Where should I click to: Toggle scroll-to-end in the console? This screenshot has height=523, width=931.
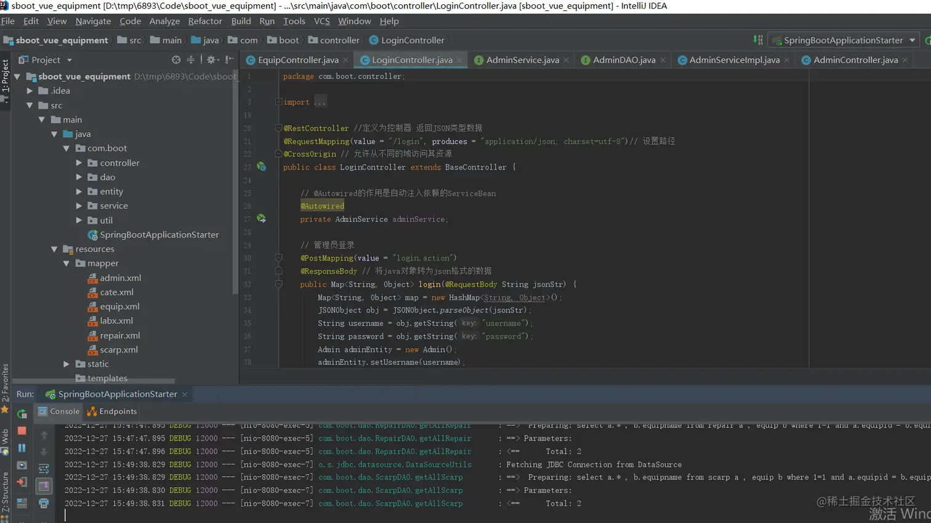pyautogui.click(x=45, y=485)
